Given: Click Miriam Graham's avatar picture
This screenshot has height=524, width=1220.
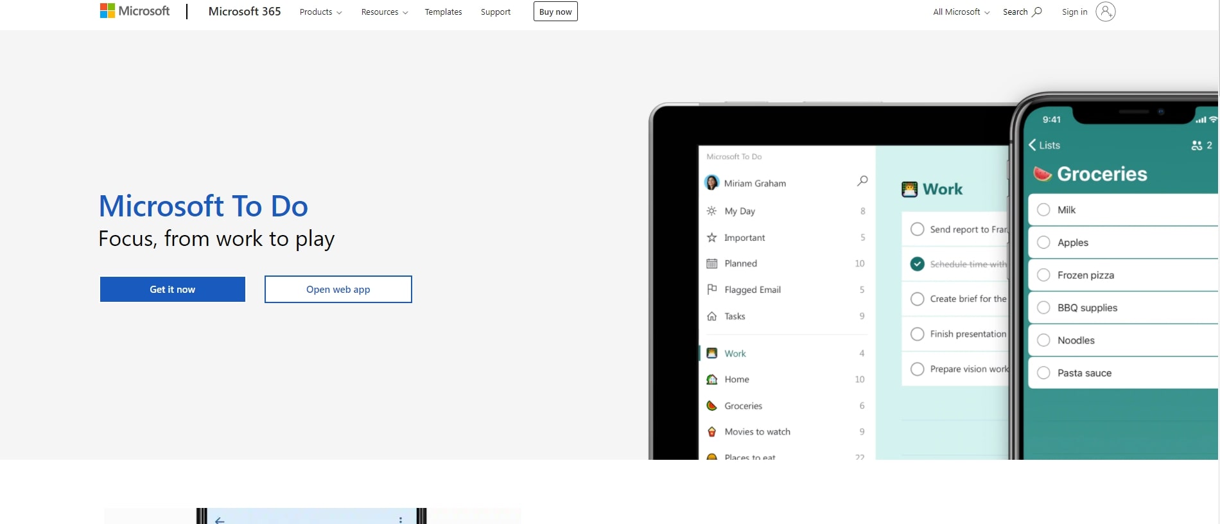Looking at the screenshot, I should [x=711, y=183].
